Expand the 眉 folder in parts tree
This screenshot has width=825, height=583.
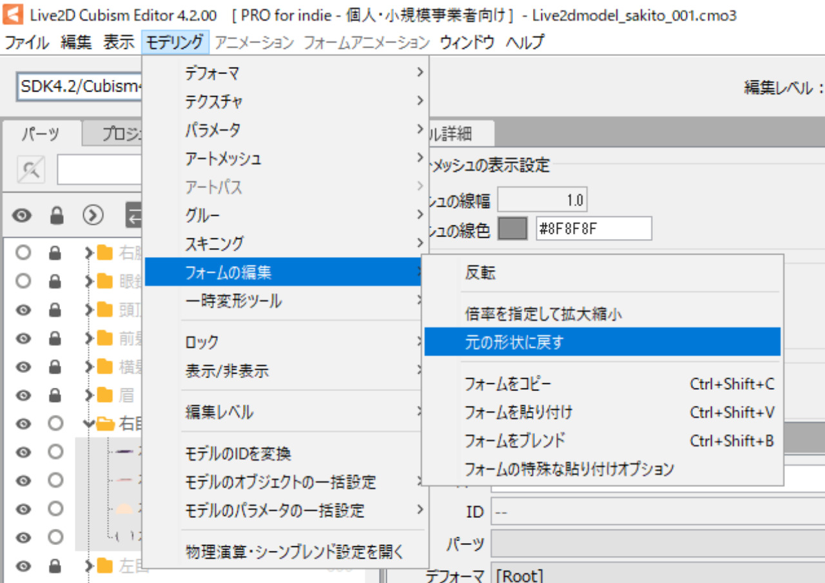point(90,395)
